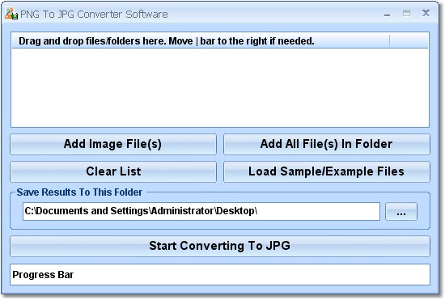Maximize the converter window
The width and height of the screenshot is (445, 300).
point(406,13)
